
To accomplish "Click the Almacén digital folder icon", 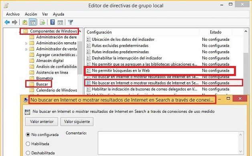I will pos(32,61).
